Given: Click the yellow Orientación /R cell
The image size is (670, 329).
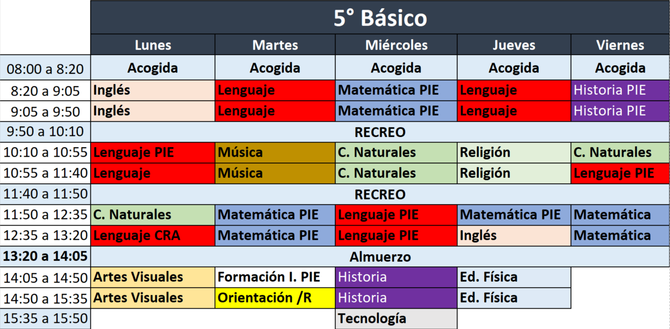Looking at the screenshot, I should [275, 298].
